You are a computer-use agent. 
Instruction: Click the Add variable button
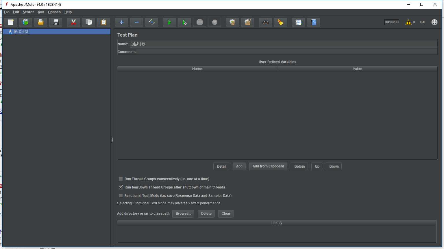coord(239,166)
